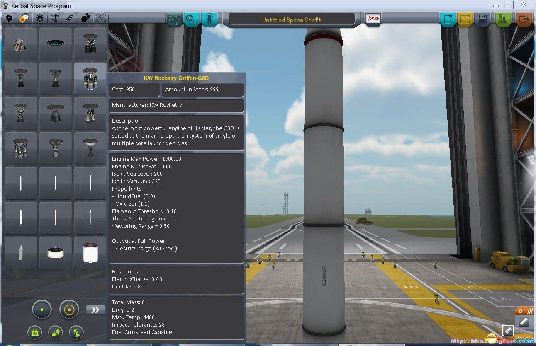This screenshot has width=536, height=346.
Task: Click the 'Flameout Threshold: 0.10' line
Action: (x=144, y=211)
